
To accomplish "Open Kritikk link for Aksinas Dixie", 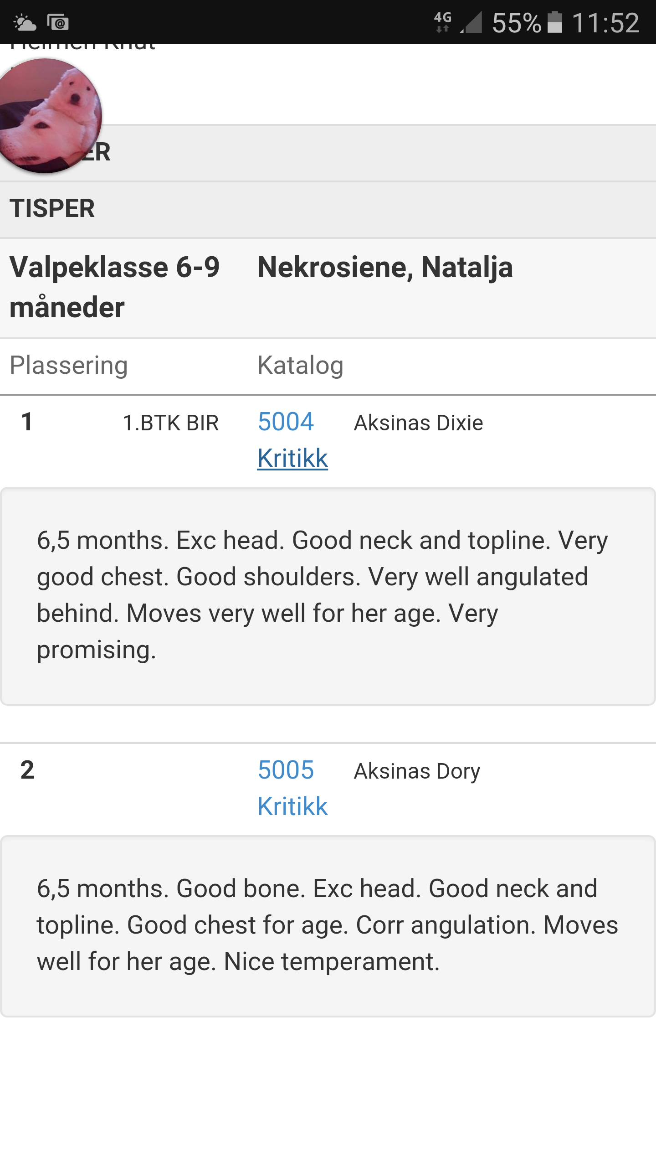I will 292,458.
